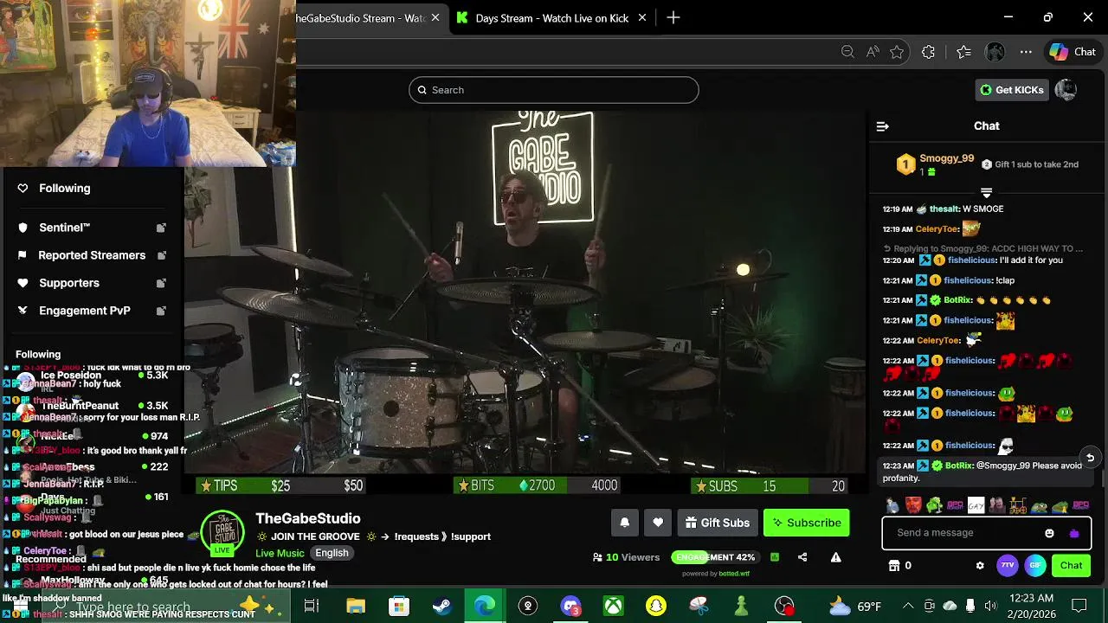Close the TheGabeStudio Stream tab
This screenshot has width=1108, height=623.
pos(435,17)
